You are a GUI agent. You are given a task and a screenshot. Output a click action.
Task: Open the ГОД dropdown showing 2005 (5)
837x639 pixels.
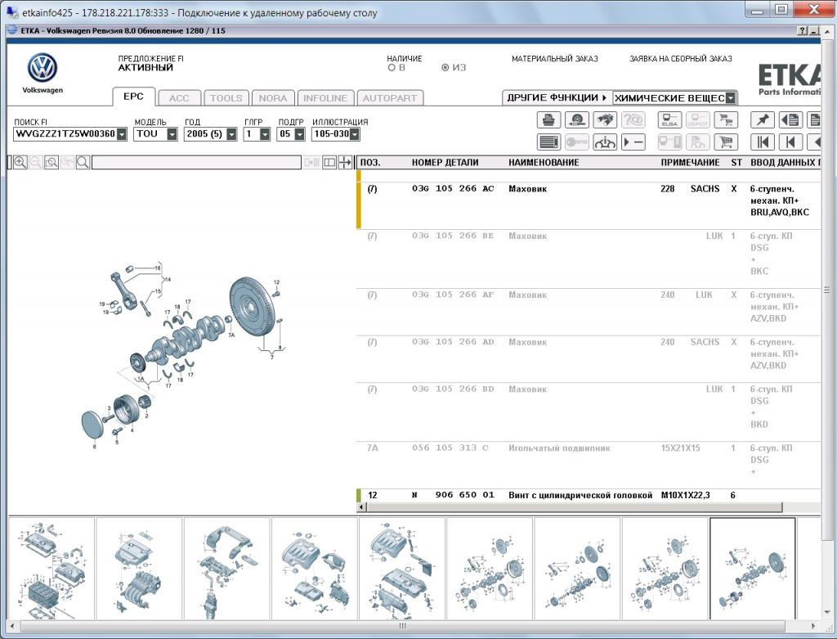click(x=231, y=134)
